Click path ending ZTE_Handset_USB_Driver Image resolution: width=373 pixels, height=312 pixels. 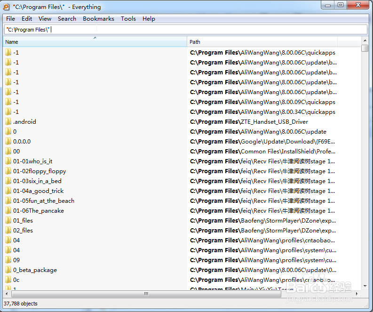click(x=249, y=121)
